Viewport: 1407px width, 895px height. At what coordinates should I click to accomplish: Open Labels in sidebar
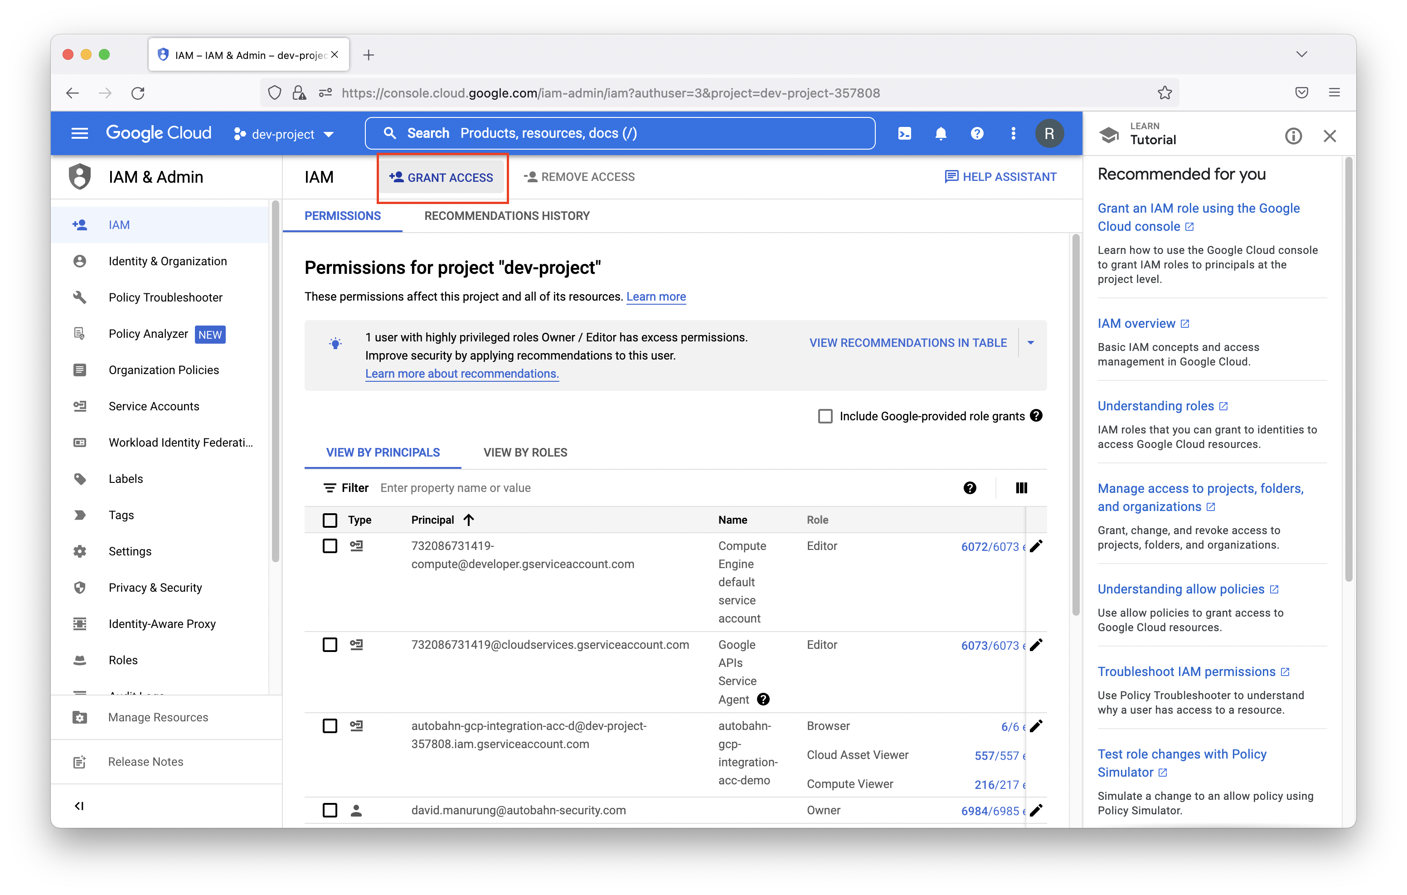[160, 479]
